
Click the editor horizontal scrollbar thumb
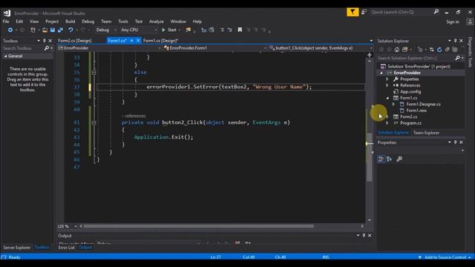[199, 226]
